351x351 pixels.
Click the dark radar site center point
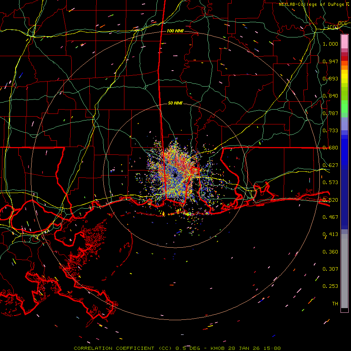coord(175,175)
